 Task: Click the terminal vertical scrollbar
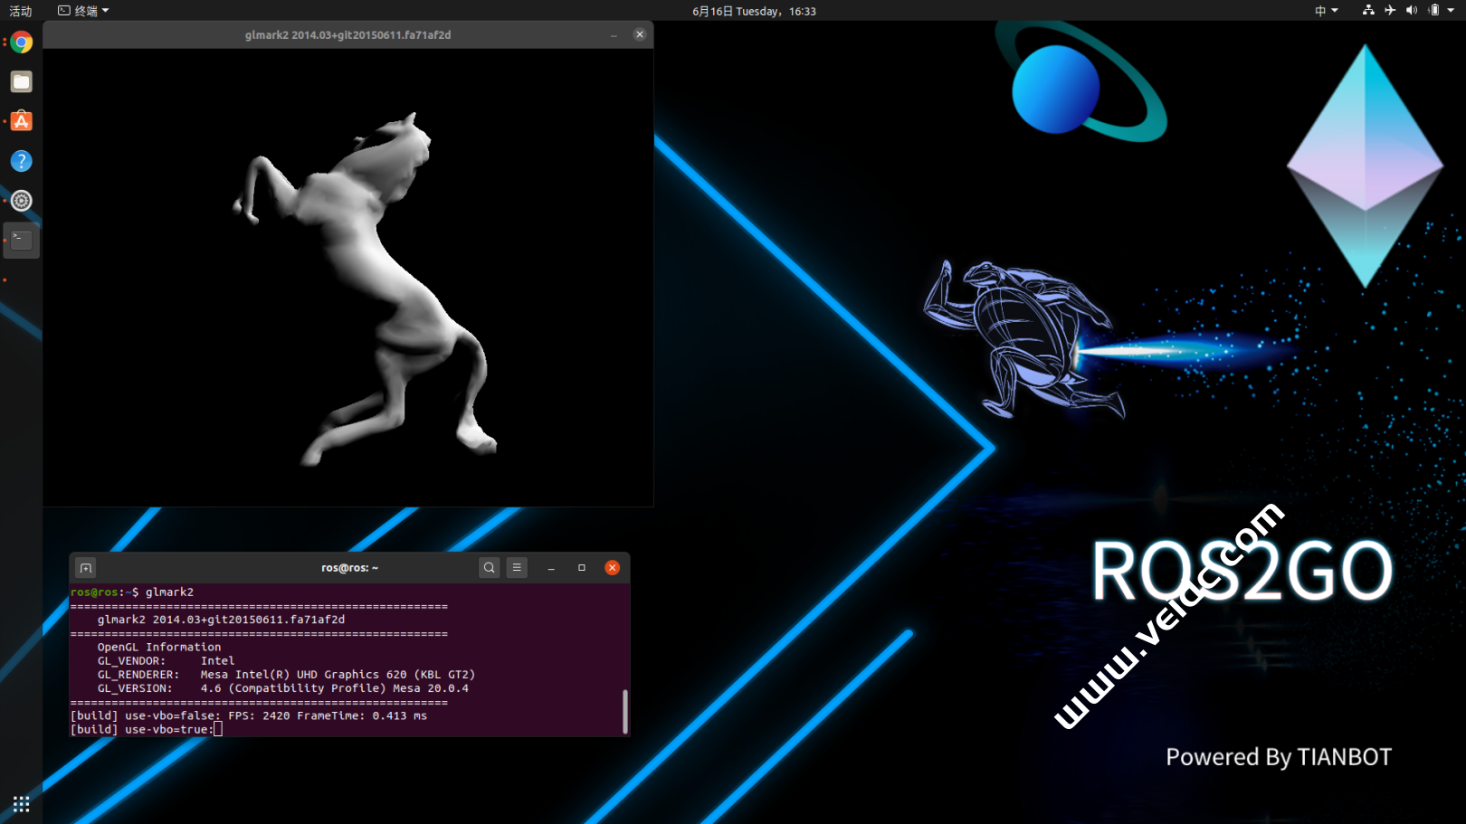point(624,711)
